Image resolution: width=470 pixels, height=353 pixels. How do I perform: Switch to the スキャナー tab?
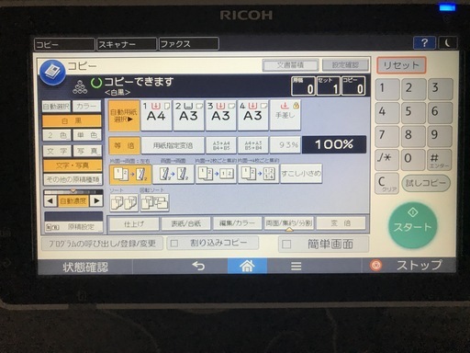[x=127, y=44]
